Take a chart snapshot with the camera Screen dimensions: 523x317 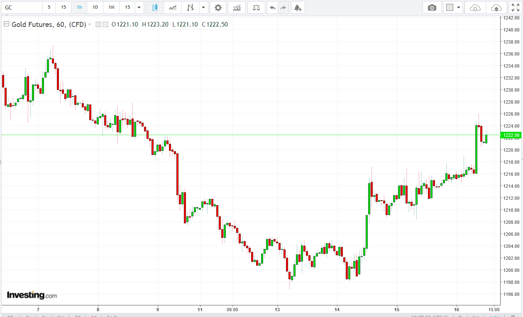[x=432, y=7]
